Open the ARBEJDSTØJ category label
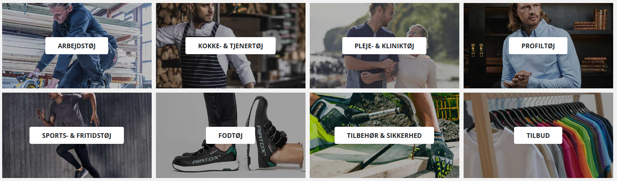Viewport: 617px width, 181px height. [x=76, y=46]
